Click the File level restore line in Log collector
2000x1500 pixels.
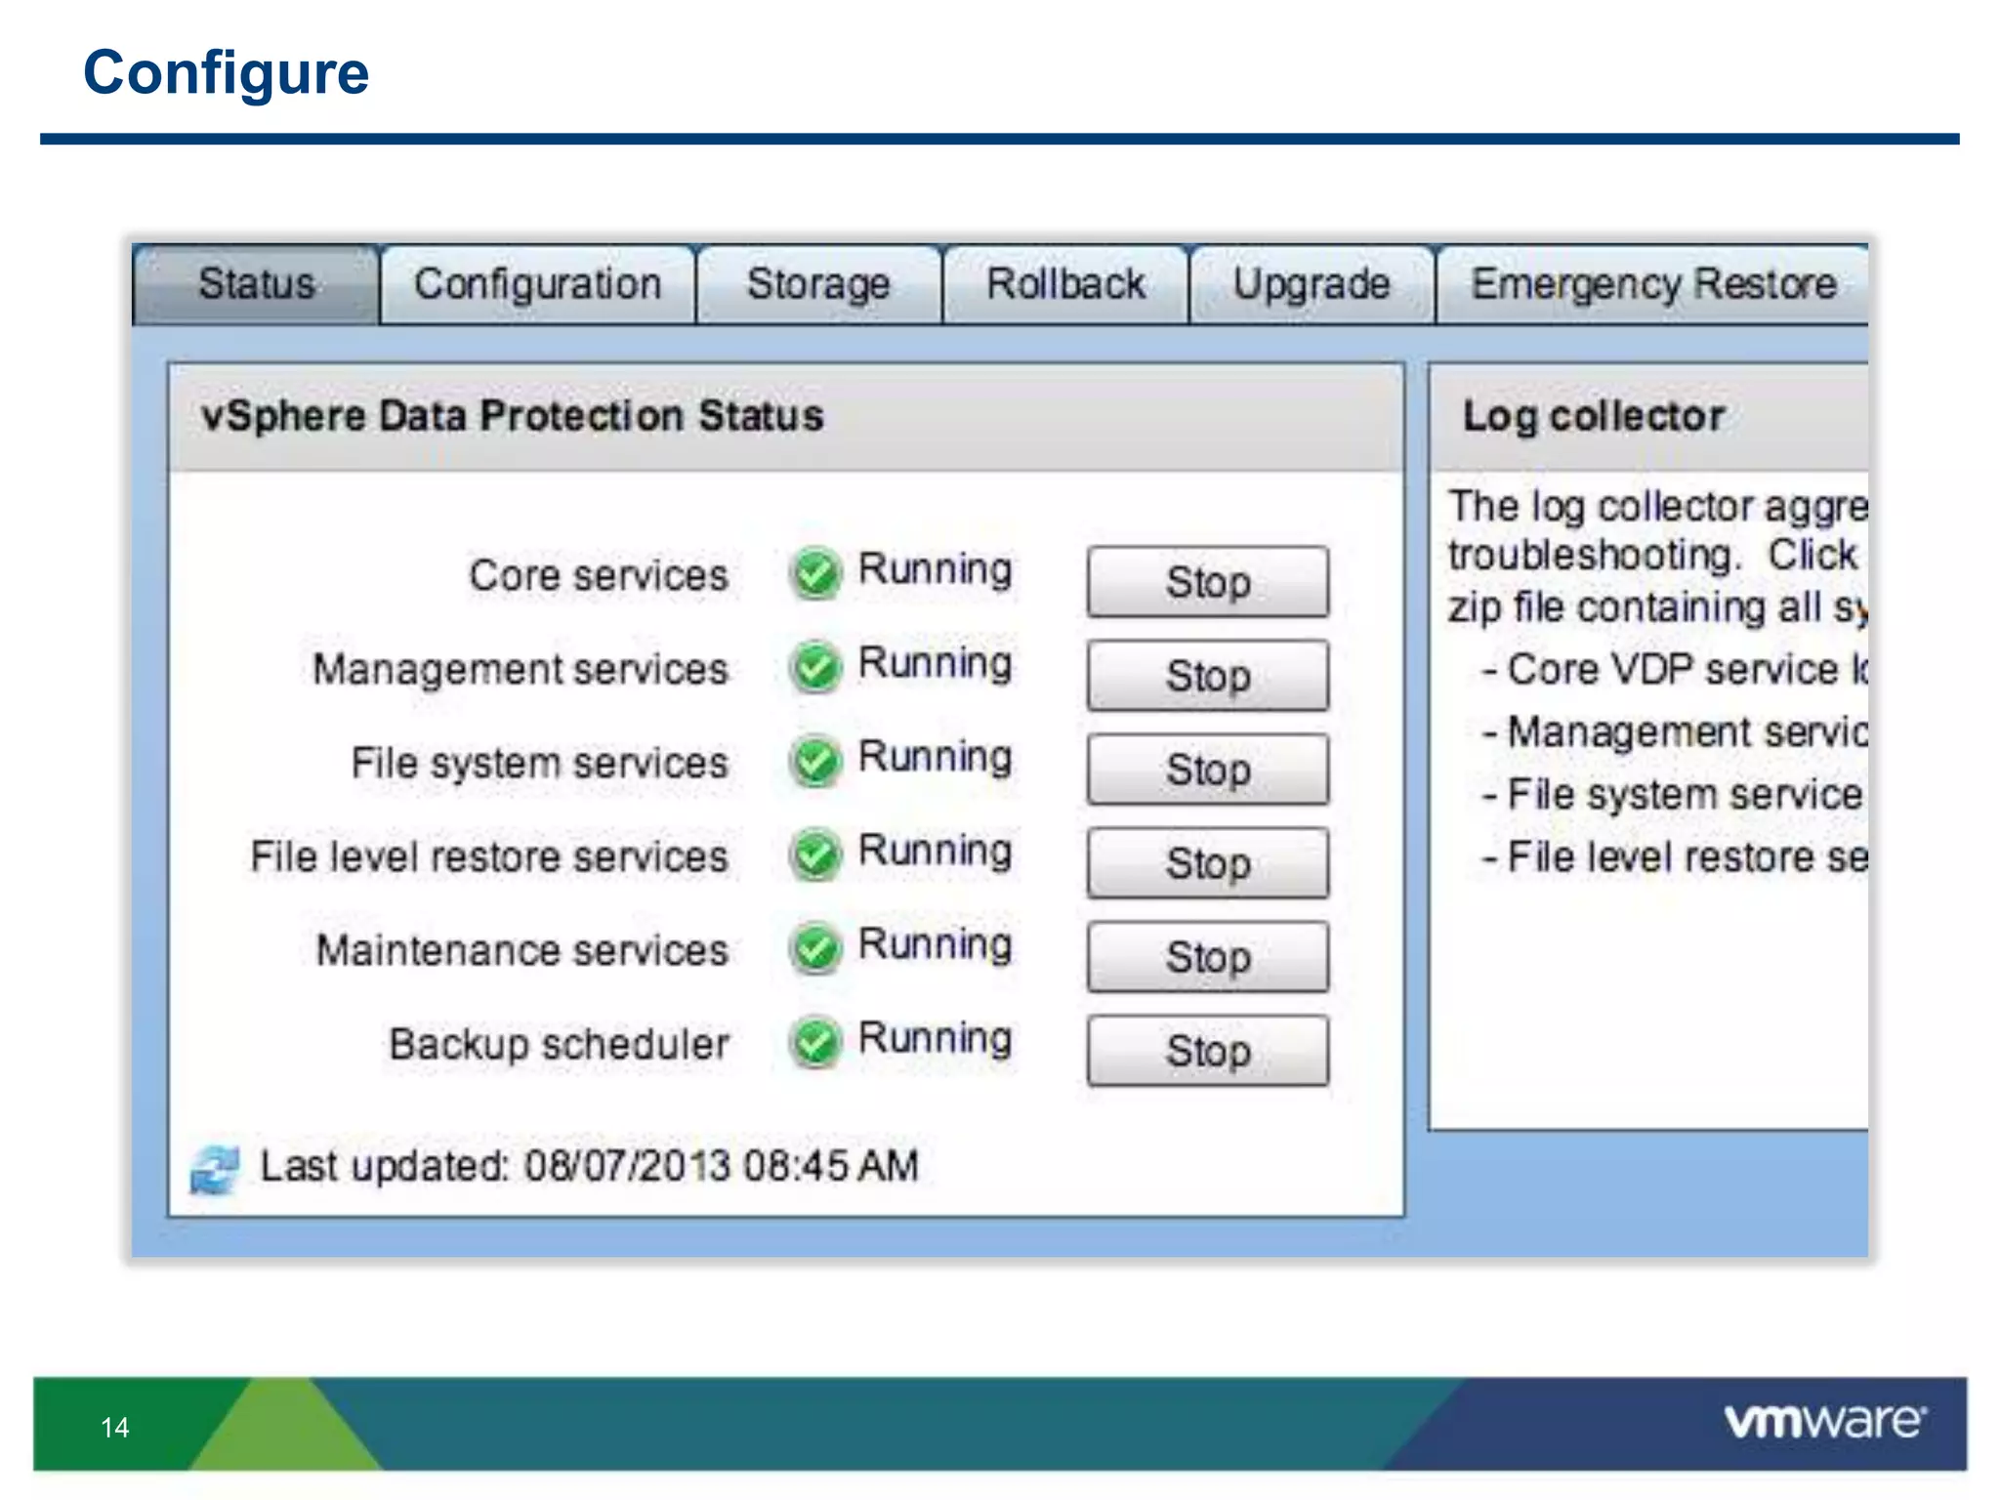click(1675, 857)
